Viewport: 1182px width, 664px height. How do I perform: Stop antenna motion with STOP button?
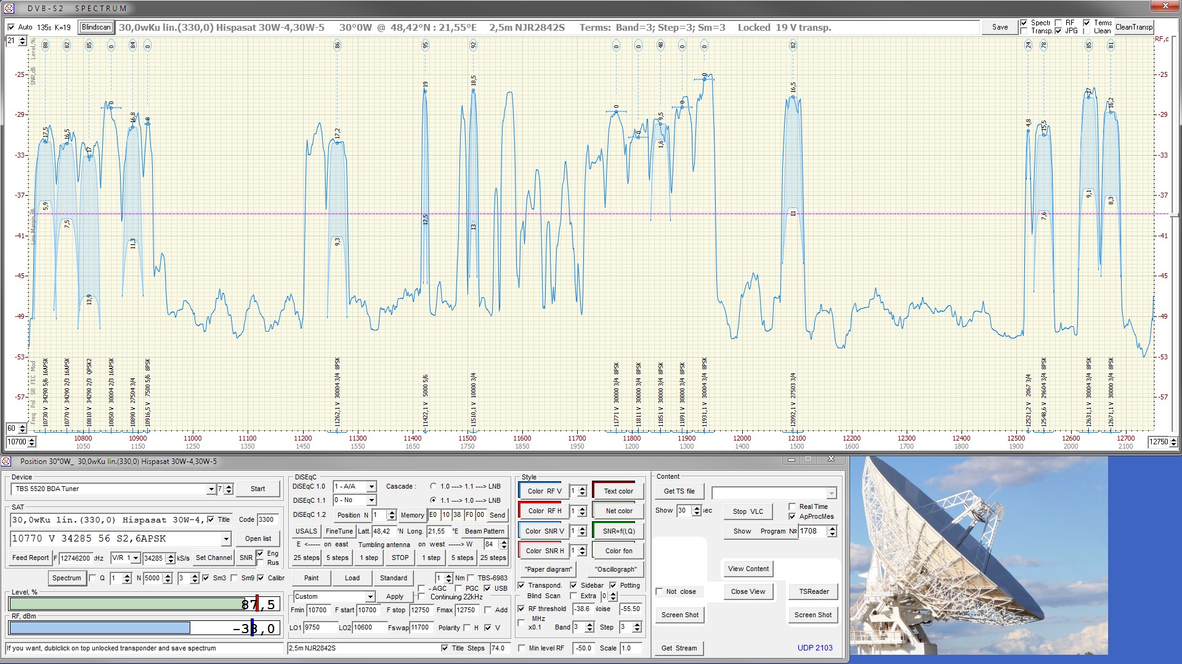coord(400,558)
